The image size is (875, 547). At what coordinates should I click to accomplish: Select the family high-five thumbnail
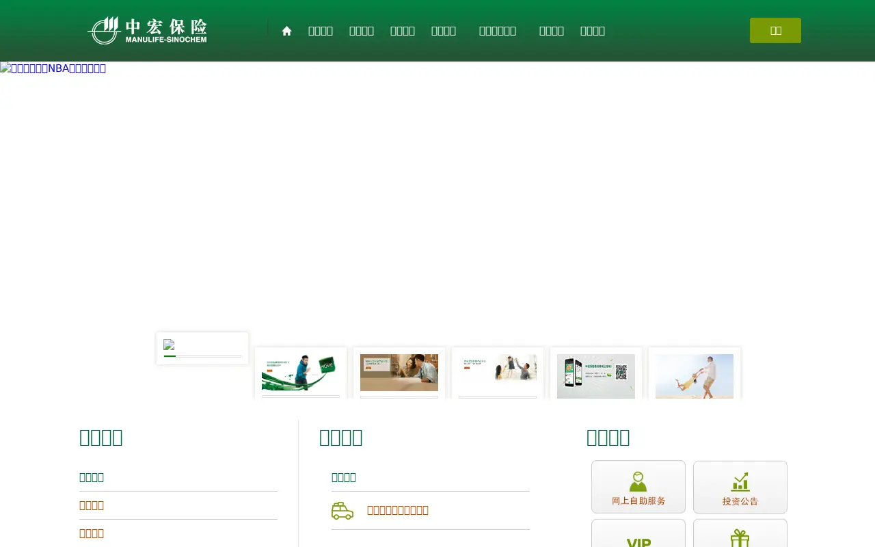pos(498,373)
